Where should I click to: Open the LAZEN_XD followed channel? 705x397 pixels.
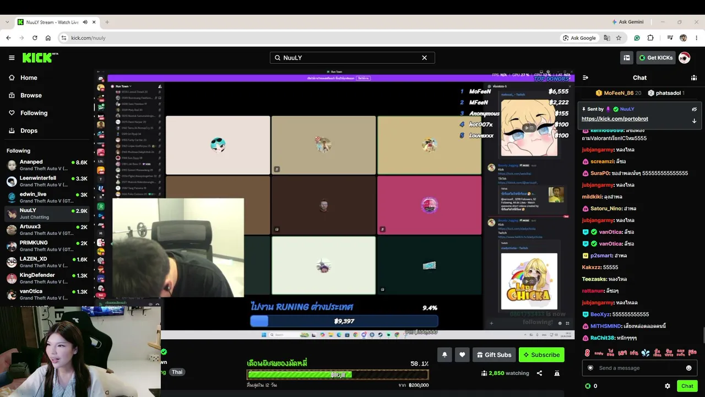tap(47, 262)
